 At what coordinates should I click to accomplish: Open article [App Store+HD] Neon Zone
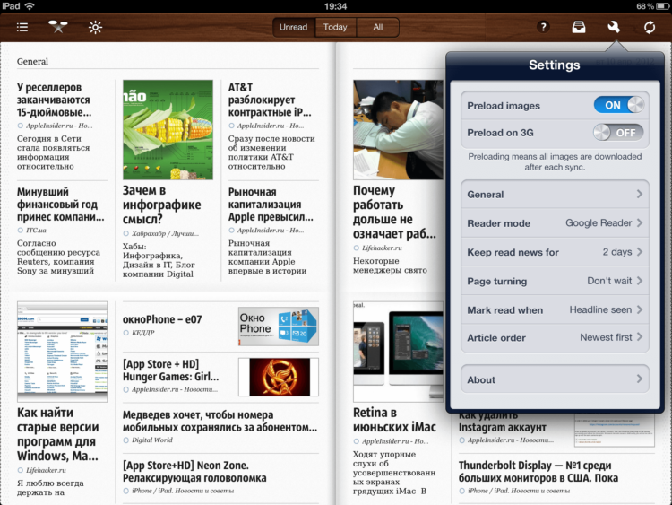(194, 472)
